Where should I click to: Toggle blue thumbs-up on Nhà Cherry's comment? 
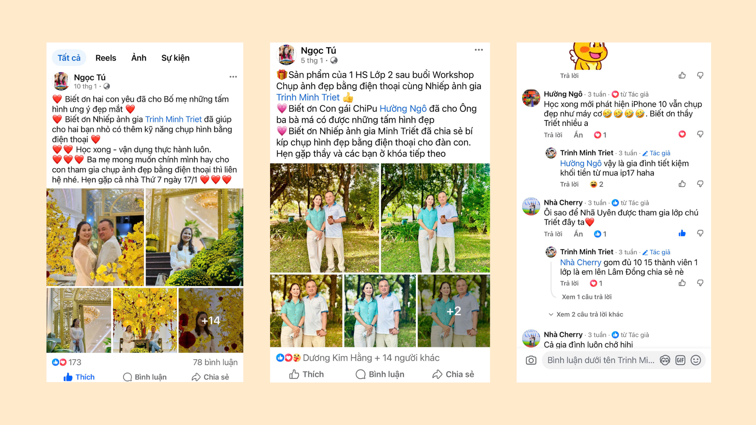682,233
